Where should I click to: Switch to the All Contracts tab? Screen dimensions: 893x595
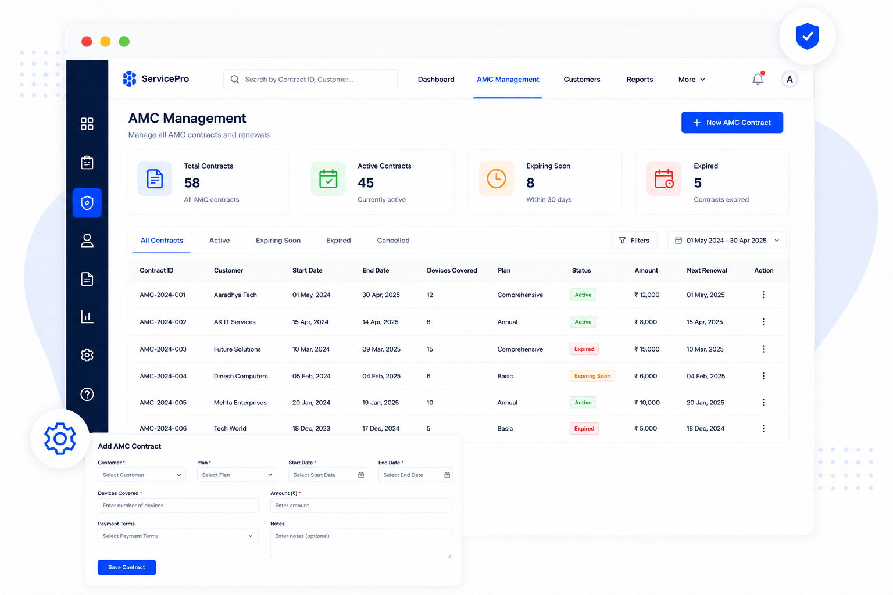click(162, 241)
